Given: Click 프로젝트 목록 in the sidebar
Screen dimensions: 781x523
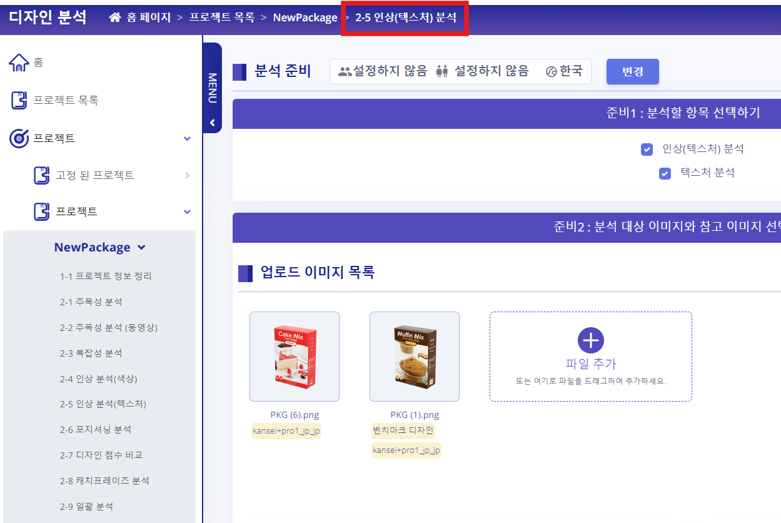Looking at the screenshot, I should tap(66, 100).
